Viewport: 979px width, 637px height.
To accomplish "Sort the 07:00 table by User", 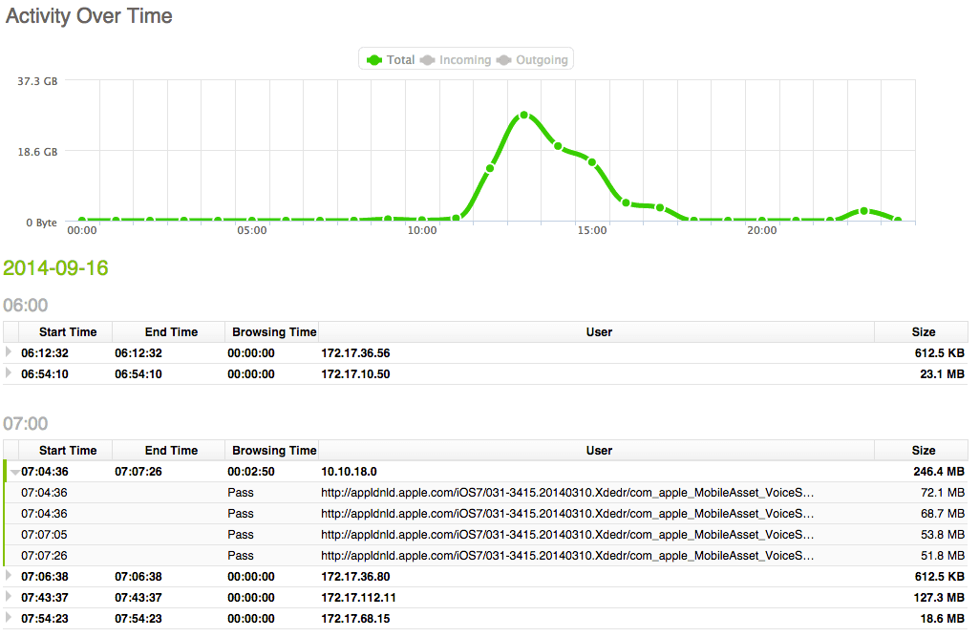I will [x=598, y=450].
